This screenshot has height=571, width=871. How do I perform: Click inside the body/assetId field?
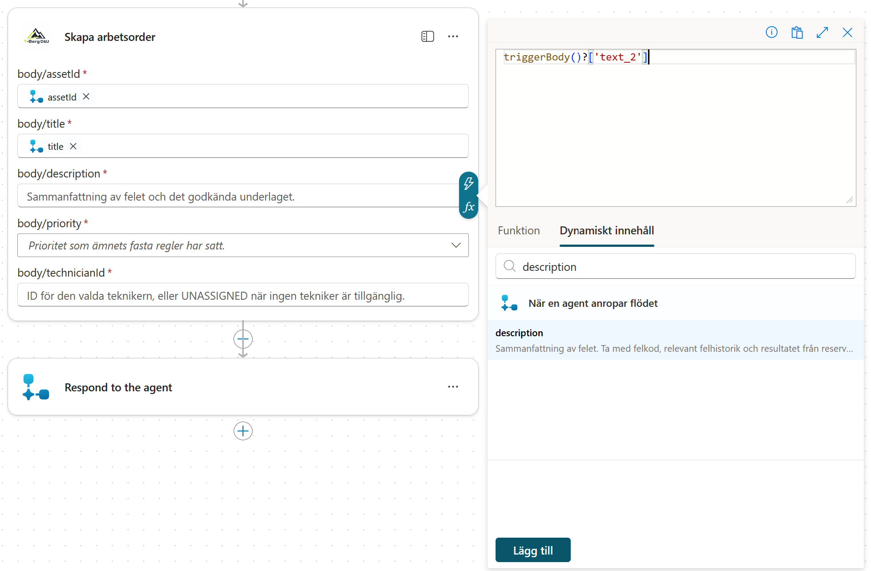point(243,97)
